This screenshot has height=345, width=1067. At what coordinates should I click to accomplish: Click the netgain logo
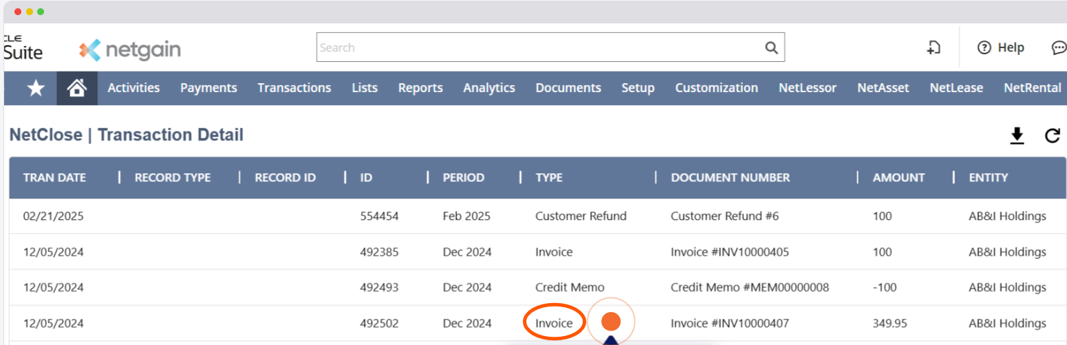(x=130, y=49)
